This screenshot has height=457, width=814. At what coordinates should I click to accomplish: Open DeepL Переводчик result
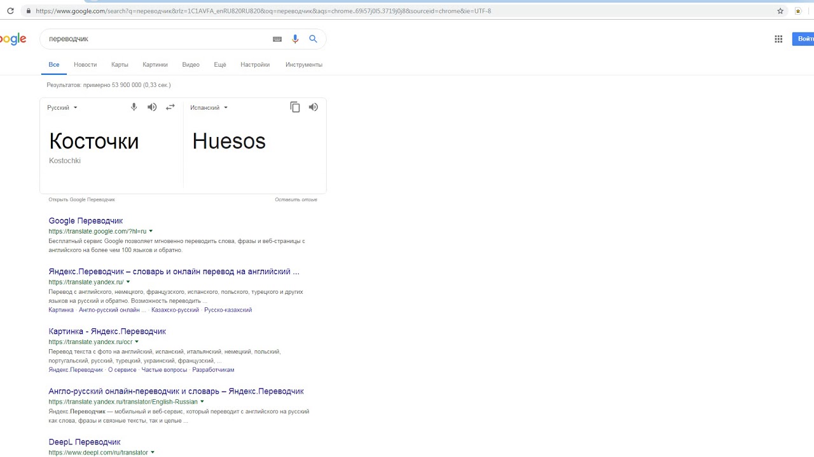pyautogui.click(x=85, y=442)
